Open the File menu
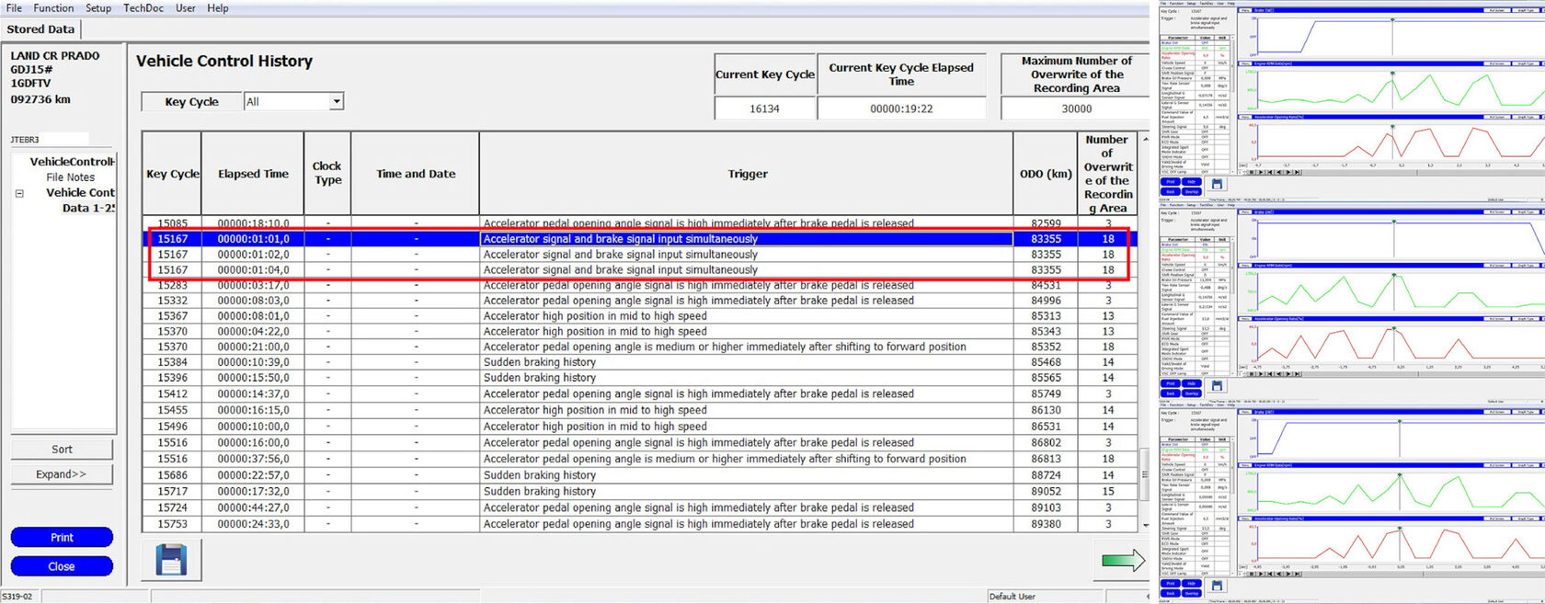 click(x=14, y=7)
